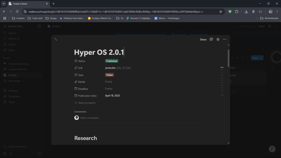Screen dimensions: 281x158
Task: Click the browser address bar URL
Action: [x=116, y=12]
